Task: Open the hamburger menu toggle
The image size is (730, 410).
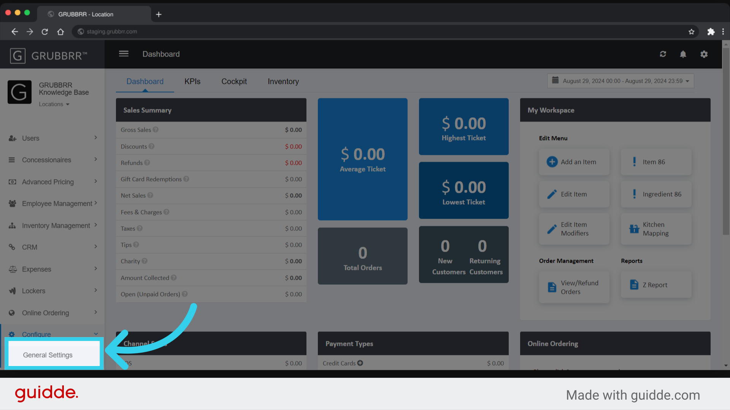Action: click(124, 54)
